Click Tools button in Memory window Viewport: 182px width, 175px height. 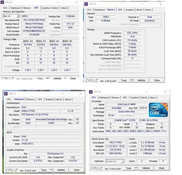[x=124, y=80]
